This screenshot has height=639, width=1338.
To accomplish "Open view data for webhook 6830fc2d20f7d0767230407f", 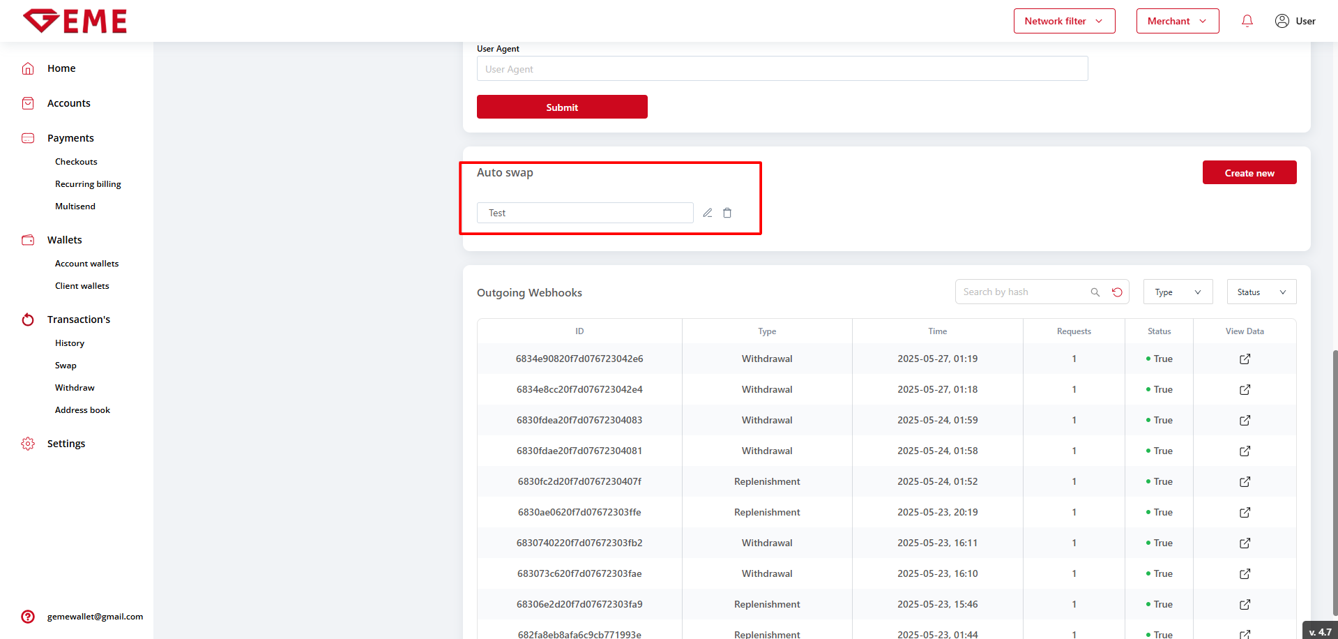I will (1245, 481).
